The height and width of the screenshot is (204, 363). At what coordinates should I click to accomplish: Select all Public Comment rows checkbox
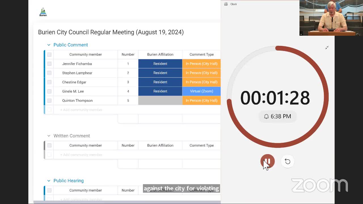point(49,54)
